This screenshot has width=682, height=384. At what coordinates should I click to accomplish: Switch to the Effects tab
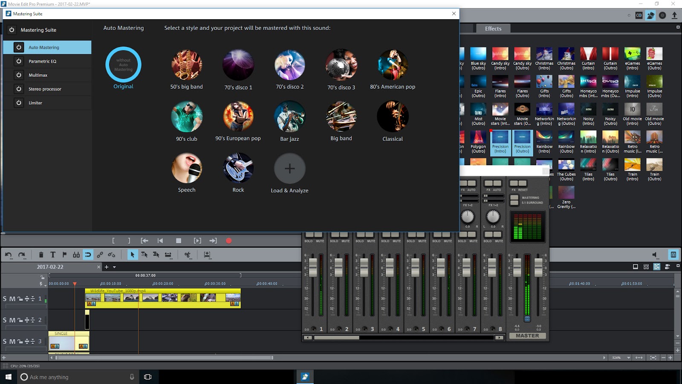tap(493, 29)
